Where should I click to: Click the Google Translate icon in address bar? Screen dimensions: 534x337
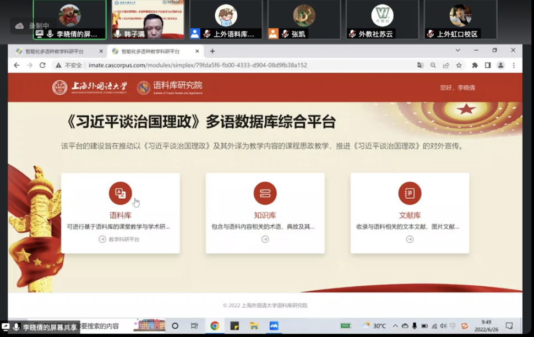click(420, 65)
